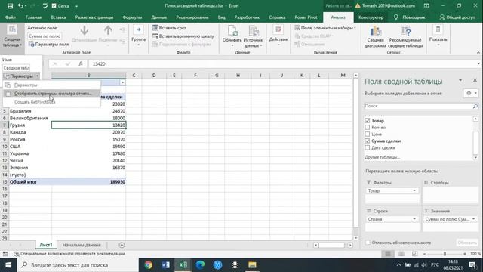This screenshot has height=272, width=483.
Task: Open the filter dropdown in cell B1
Action: (122, 82)
